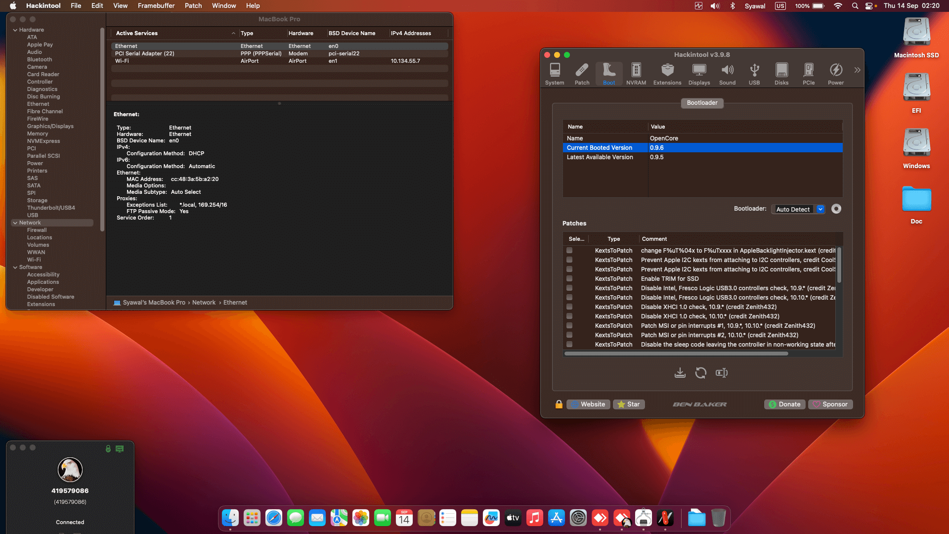Enable the TRIM for SSD patch

pyautogui.click(x=569, y=279)
